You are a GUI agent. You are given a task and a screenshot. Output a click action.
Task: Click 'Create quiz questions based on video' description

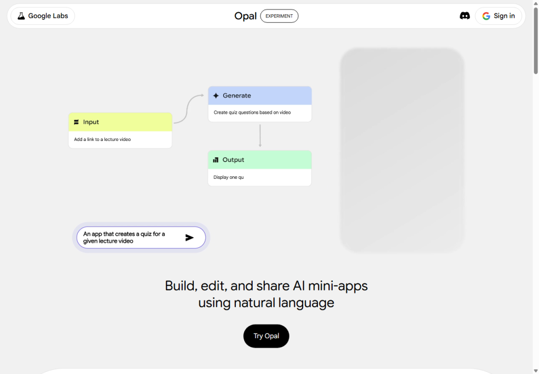[x=252, y=113]
